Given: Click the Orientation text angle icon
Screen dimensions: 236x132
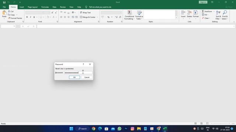Looking at the screenshot, I should tap(73, 12).
